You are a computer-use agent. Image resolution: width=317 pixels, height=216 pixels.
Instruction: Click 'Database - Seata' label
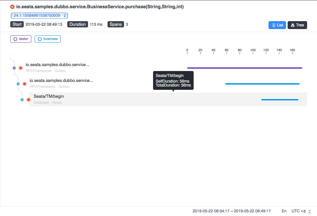pyautogui.click(x=48, y=102)
